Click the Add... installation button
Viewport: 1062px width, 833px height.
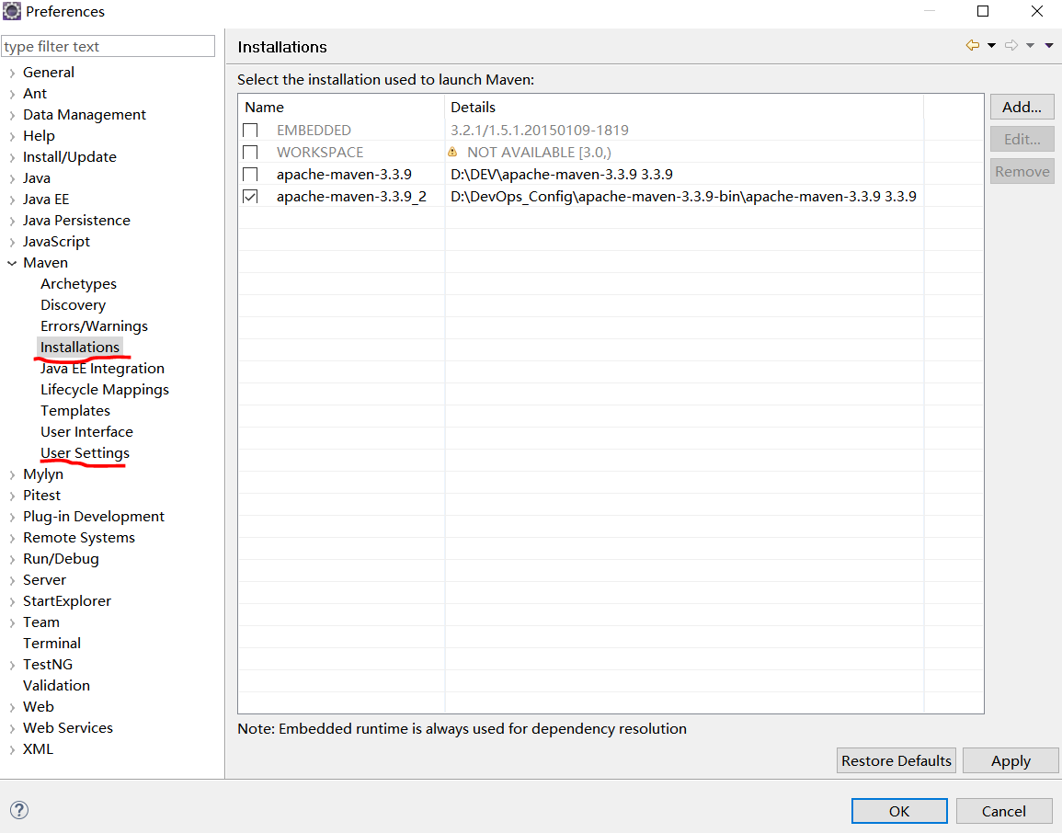[1022, 107]
